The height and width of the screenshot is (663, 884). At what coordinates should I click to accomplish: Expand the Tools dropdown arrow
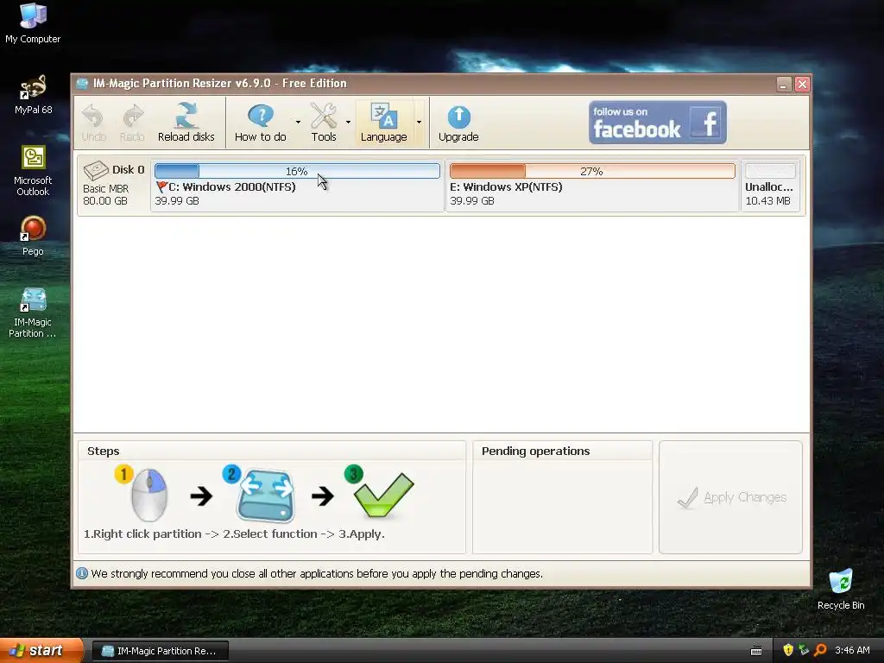click(x=348, y=123)
